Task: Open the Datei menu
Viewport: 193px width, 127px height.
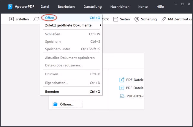Action: (x=45, y=6)
